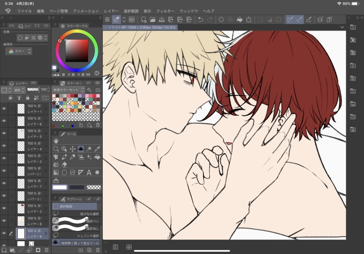
Task: Click the undo arrow in command bar
Action: coord(200,20)
